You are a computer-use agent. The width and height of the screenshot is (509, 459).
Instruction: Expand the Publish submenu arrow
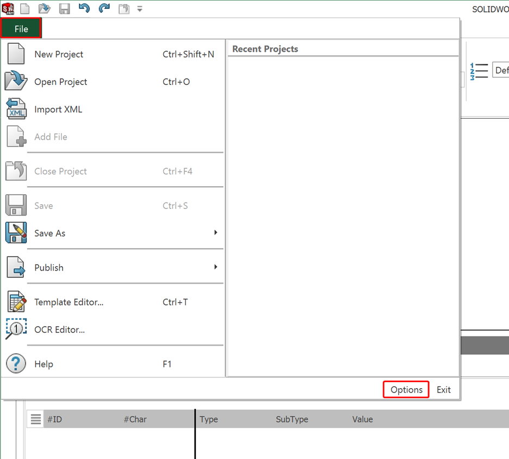point(215,267)
